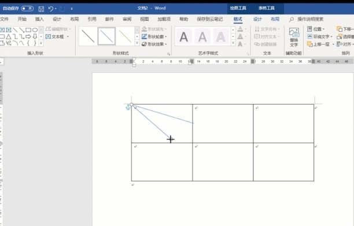Select the block arrow right shape

[x=28, y=36]
